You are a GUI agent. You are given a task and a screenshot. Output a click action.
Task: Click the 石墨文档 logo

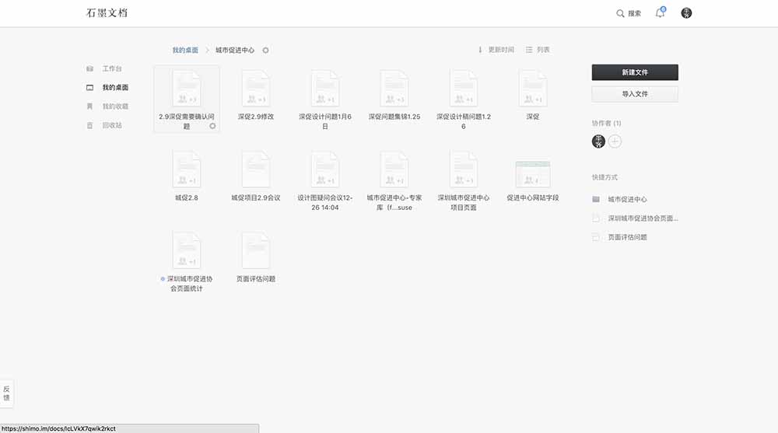tap(108, 13)
